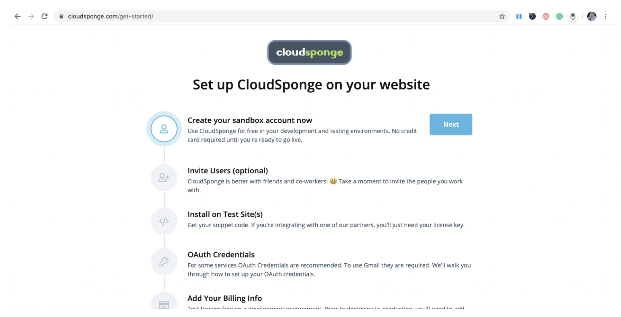Click the CloudSponge logo

pos(309,53)
